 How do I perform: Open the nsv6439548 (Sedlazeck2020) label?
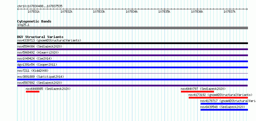[x=223, y=107]
